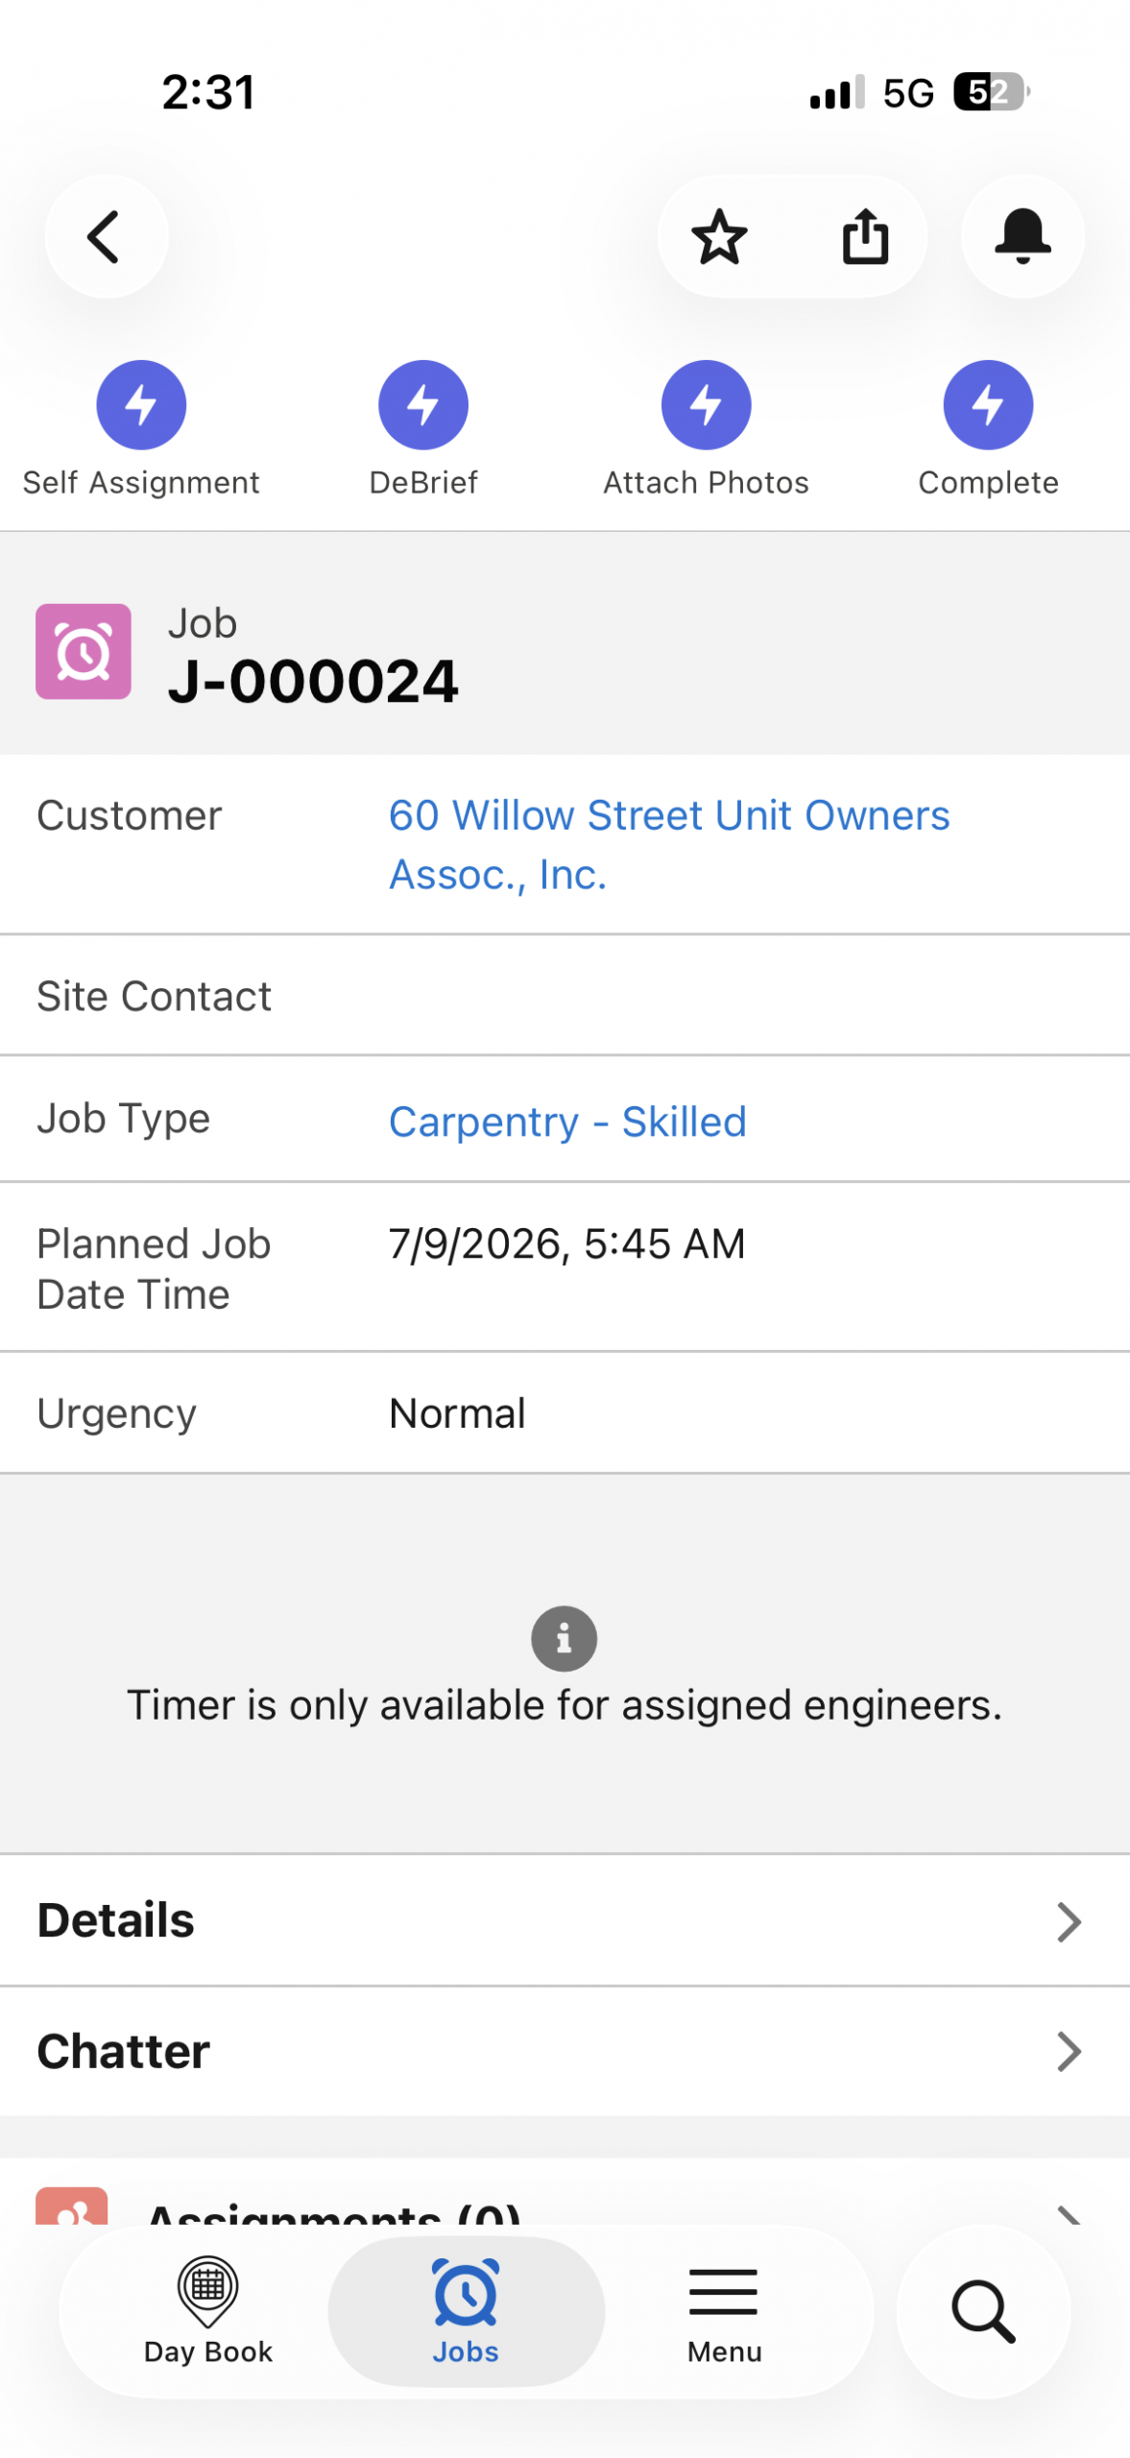Open the Carpentry - Skilled job type link
The image size is (1130, 2458).
pos(567,1121)
